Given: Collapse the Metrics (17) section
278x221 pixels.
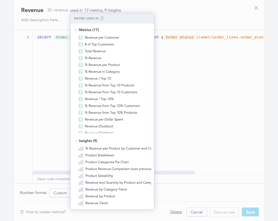Looking at the screenshot, I should pos(75,30).
